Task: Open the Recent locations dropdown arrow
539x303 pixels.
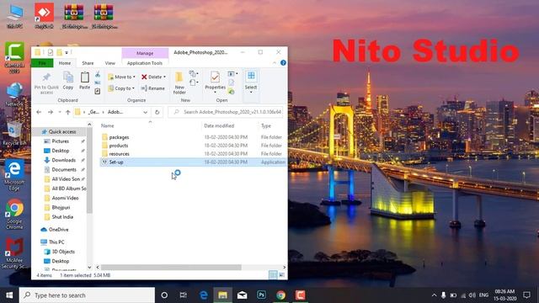Action: click(x=60, y=112)
